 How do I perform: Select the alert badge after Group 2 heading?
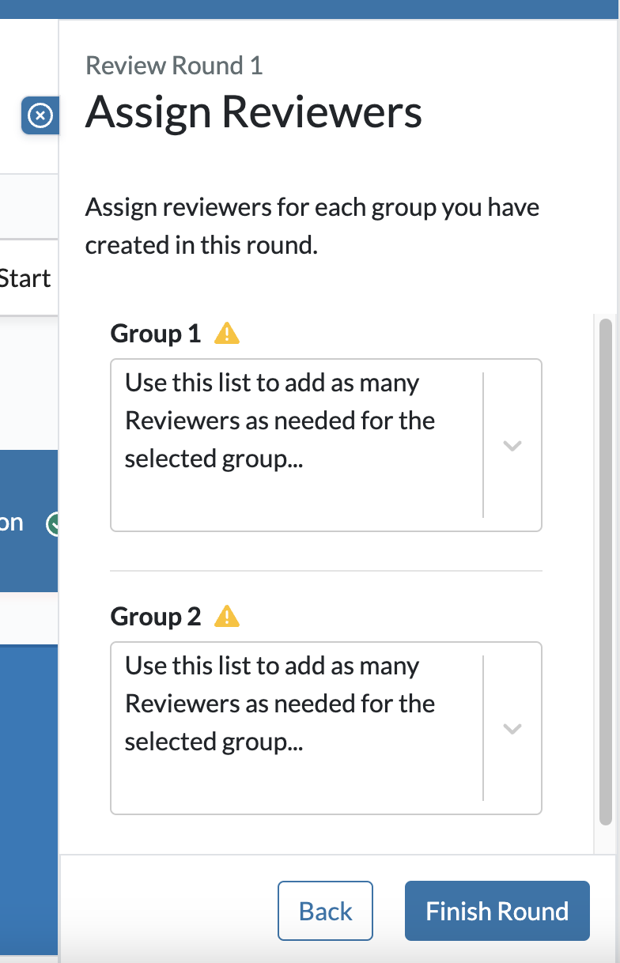pyautogui.click(x=226, y=616)
